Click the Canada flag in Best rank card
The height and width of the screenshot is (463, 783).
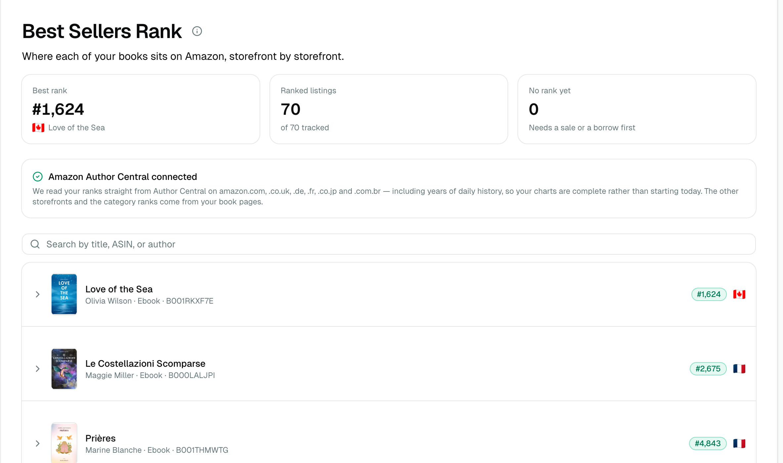point(38,128)
